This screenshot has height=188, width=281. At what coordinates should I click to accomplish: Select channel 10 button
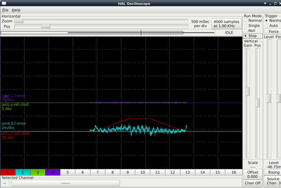[x=143, y=172]
